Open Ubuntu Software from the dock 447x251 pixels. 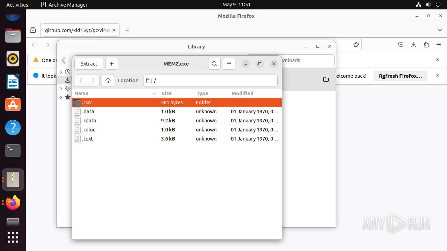click(13, 105)
